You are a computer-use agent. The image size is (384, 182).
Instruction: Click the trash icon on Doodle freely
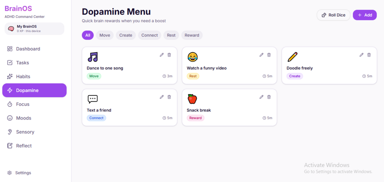[369, 55]
